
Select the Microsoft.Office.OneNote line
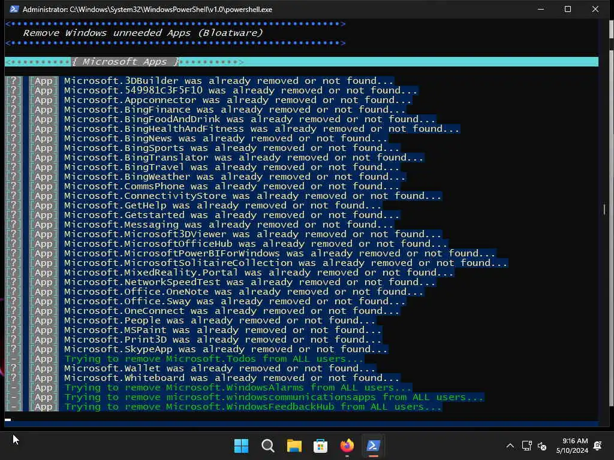(243, 292)
